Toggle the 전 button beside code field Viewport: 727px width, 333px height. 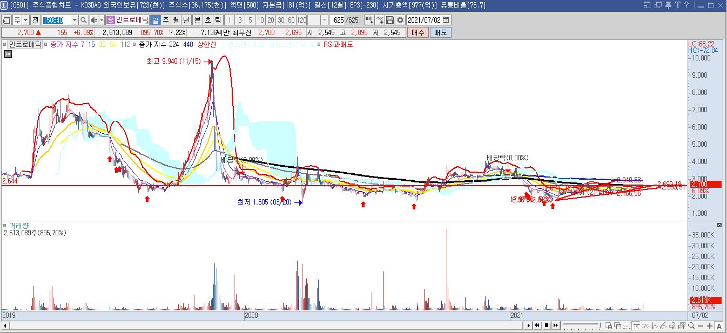tap(35, 20)
